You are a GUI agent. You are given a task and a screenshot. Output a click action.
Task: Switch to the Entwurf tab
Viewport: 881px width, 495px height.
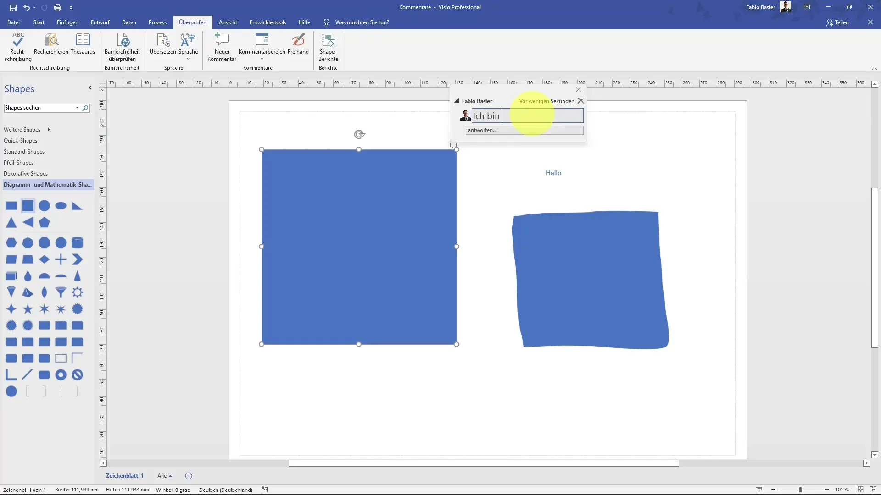tap(100, 22)
